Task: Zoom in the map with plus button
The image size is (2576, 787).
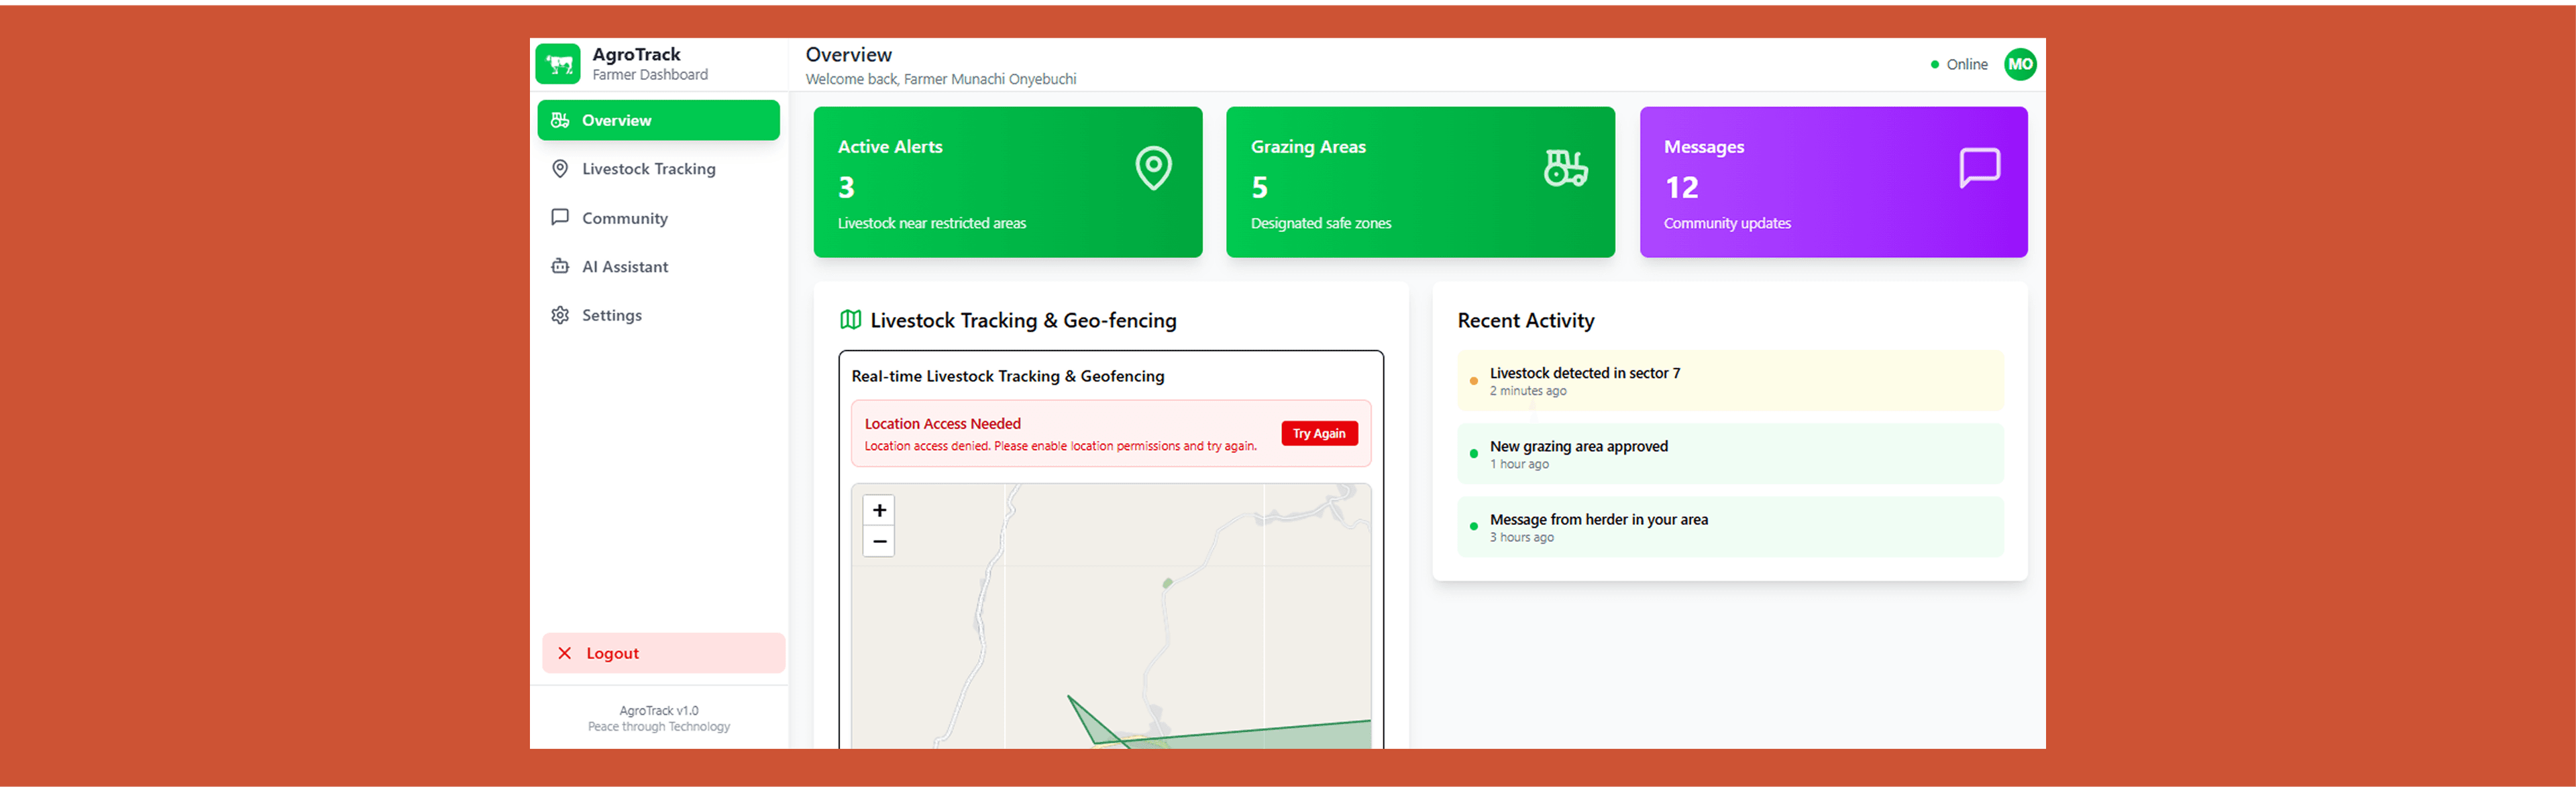Action: (x=878, y=510)
